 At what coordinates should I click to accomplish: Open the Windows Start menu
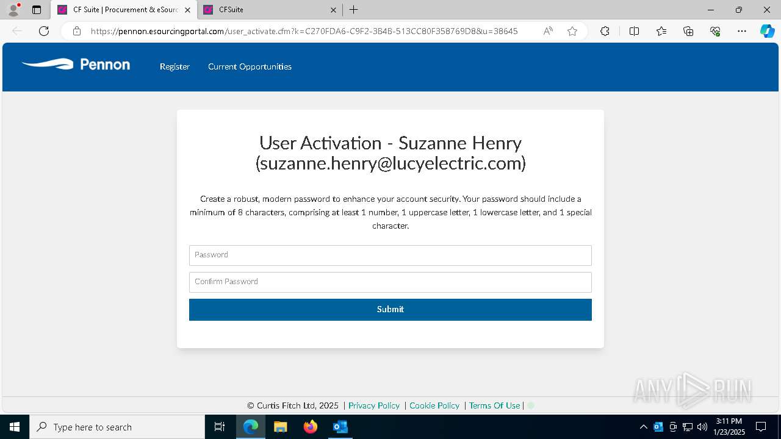[x=15, y=427]
